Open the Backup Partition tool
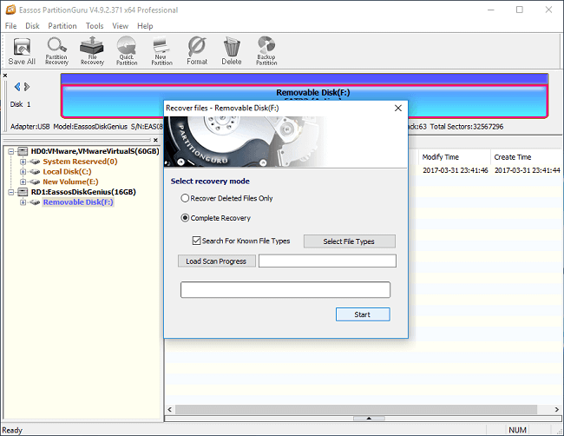 (x=266, y=51)
